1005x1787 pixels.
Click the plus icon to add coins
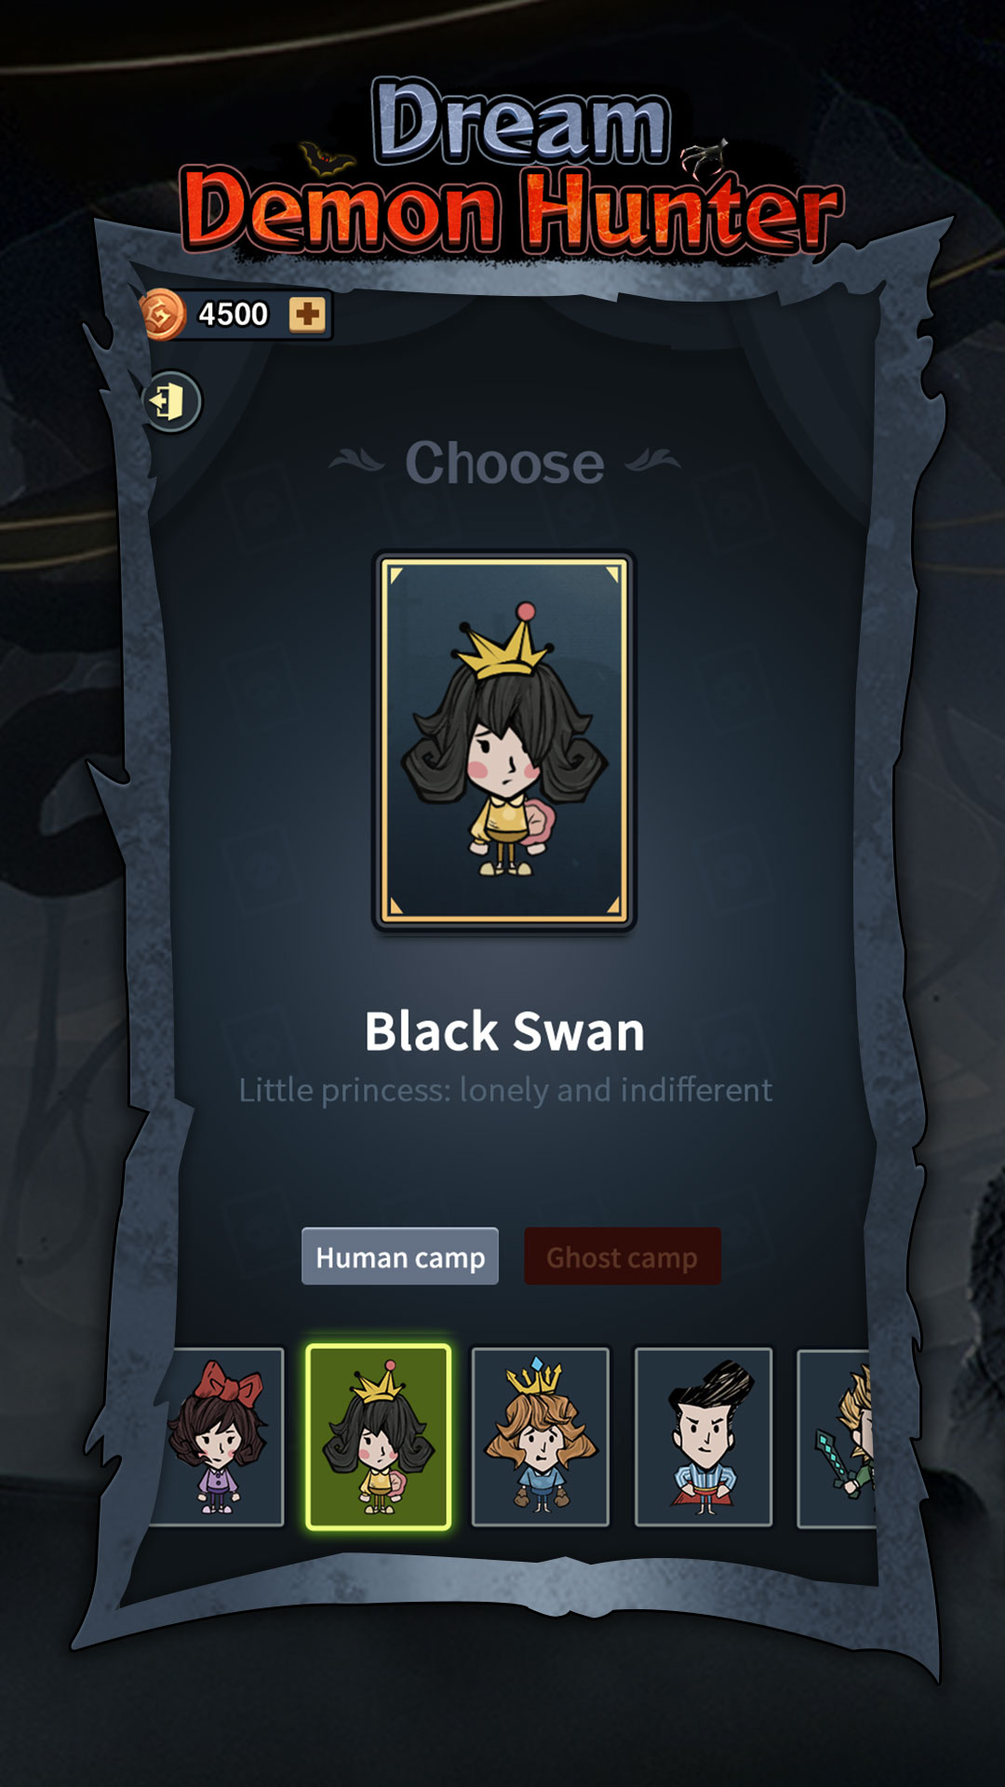coord(307,315)
